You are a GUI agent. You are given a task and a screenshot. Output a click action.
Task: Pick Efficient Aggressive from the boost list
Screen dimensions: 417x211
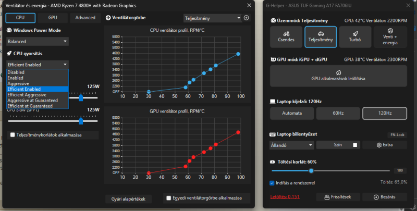tap(38, 95)
